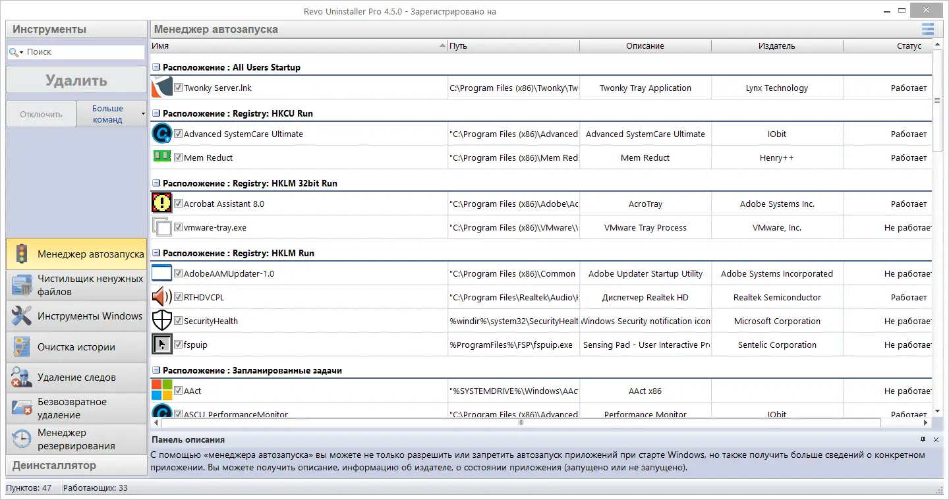The image size is (949, 500).
Task: Click the RTHDVCPL speaker icon
Action: (161, 297)
